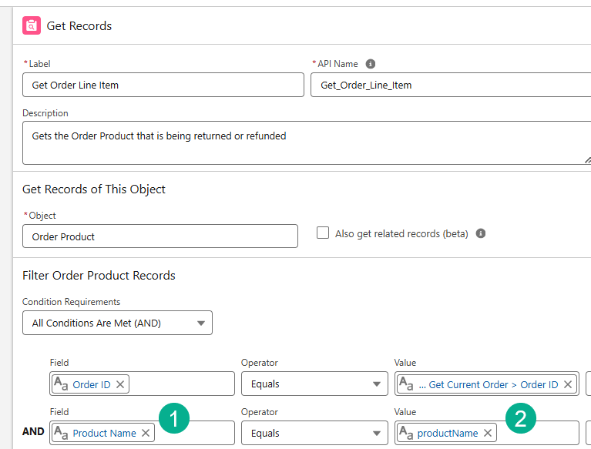Click the Label input field
The width and height of the screenshot is (591, 449).
(x=163, y=85)
